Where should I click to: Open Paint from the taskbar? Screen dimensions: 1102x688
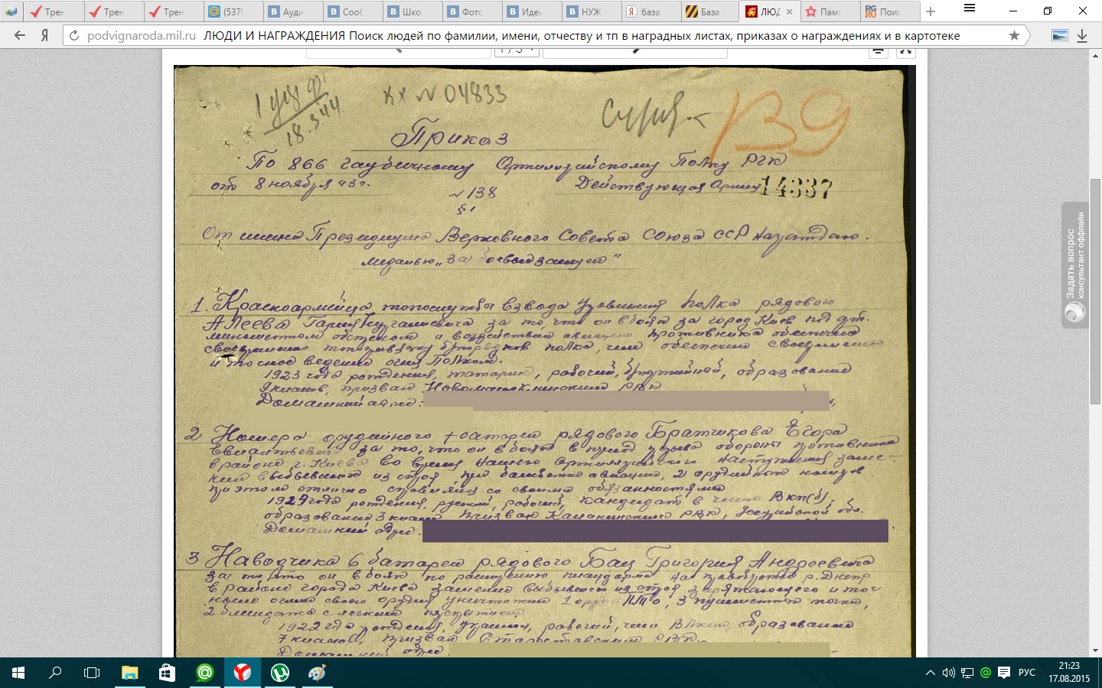pyautogui.click(x=317, y=673)
